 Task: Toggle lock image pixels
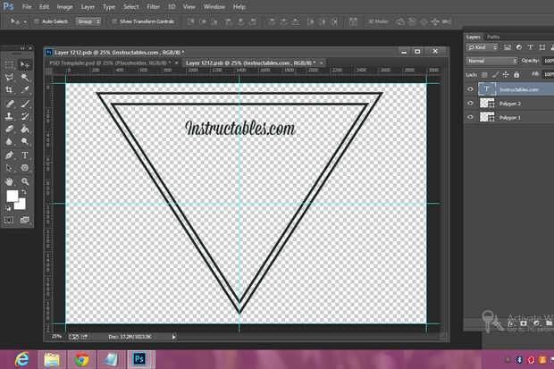[x=495, y=74]
